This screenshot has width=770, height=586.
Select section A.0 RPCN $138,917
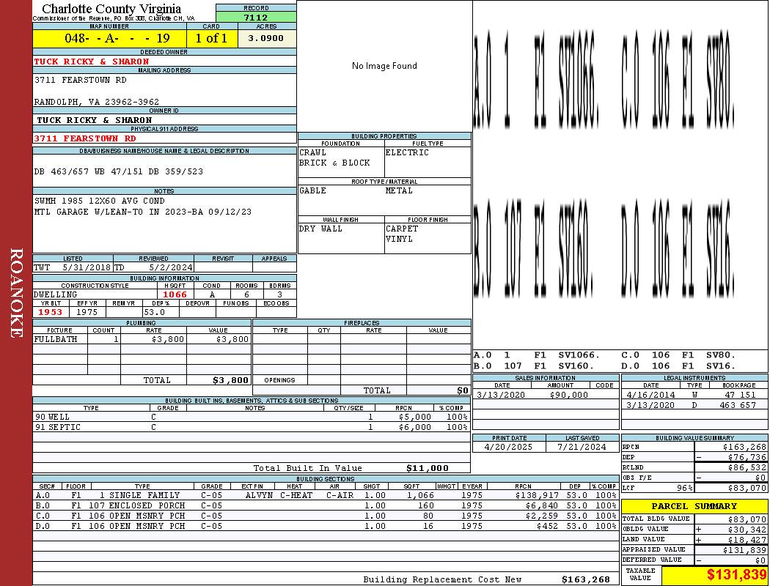point(536,496)
